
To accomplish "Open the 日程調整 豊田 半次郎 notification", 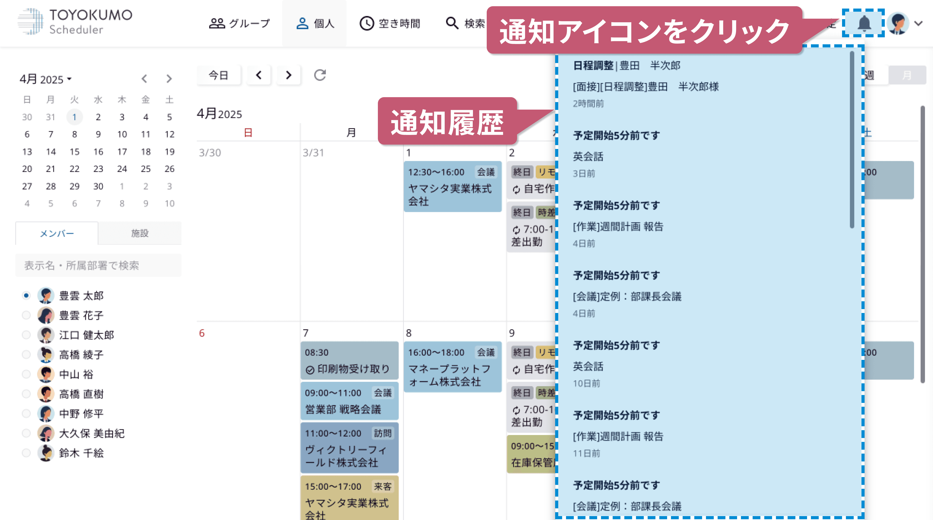I will [x=703, y=84].
